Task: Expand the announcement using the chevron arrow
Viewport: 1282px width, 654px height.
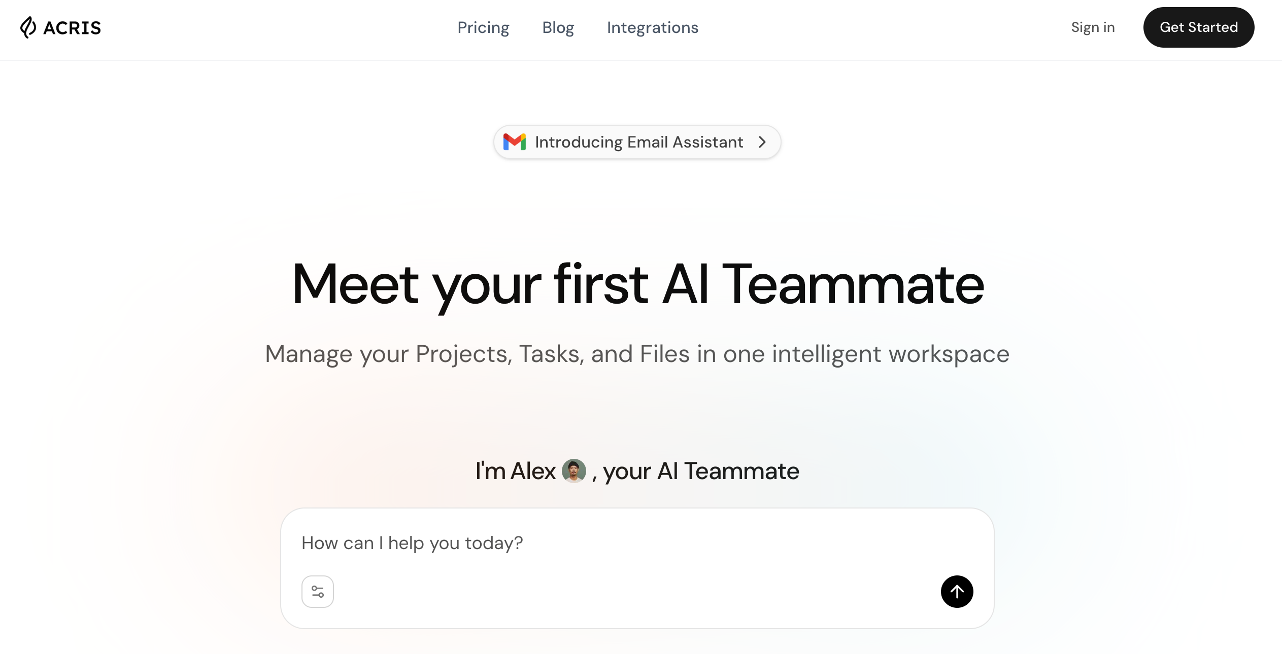Action: (x=762, y=142)
